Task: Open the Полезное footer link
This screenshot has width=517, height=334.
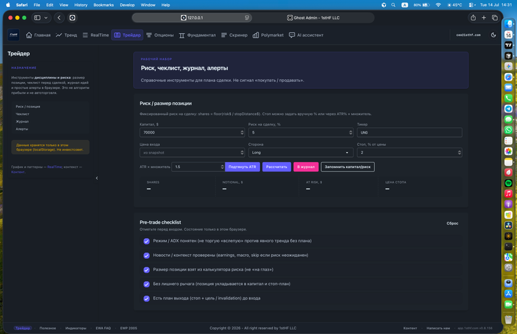Action: point(48,328)
